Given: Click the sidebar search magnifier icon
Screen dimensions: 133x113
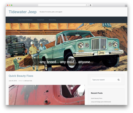Looking at the screenshot, I should click(x=118, y=80).
